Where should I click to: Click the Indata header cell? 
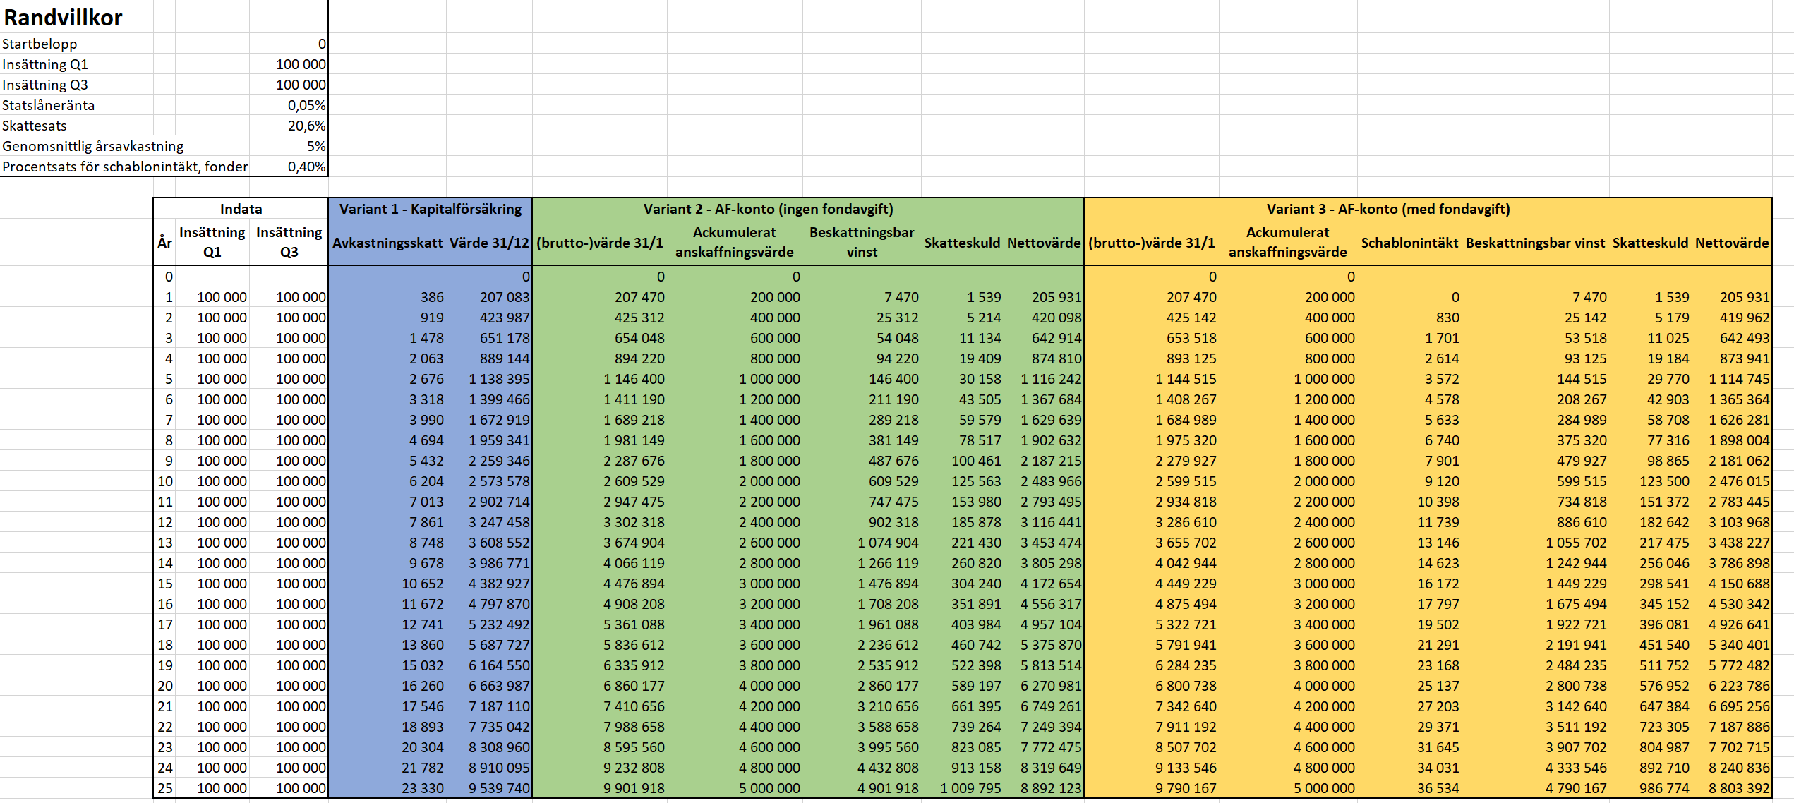click(x=241, y=209)
